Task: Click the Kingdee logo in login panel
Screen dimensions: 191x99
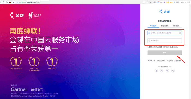Action: coord(165,12)
